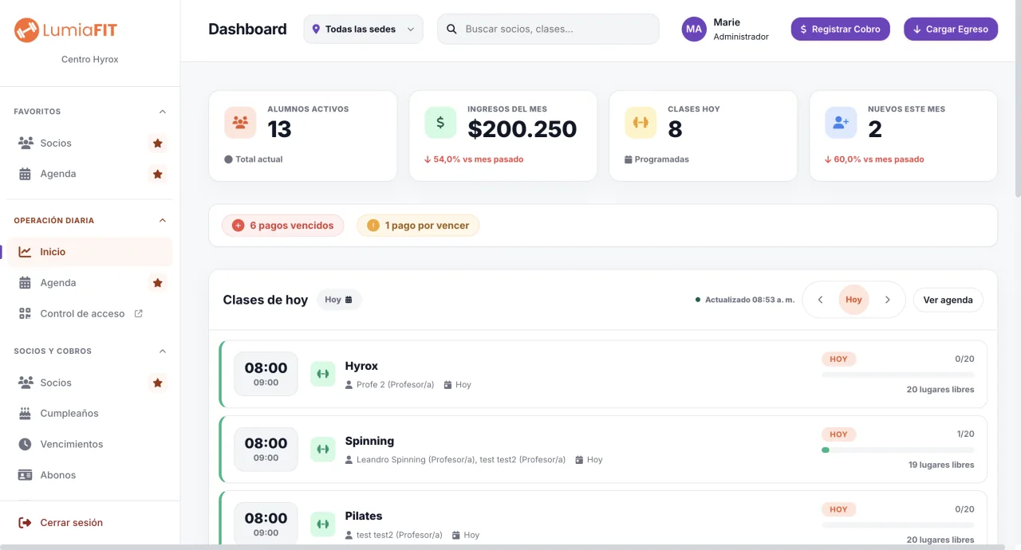
Task: Open the Todas las sedes location dropdown
Action: tap(363, 29)
